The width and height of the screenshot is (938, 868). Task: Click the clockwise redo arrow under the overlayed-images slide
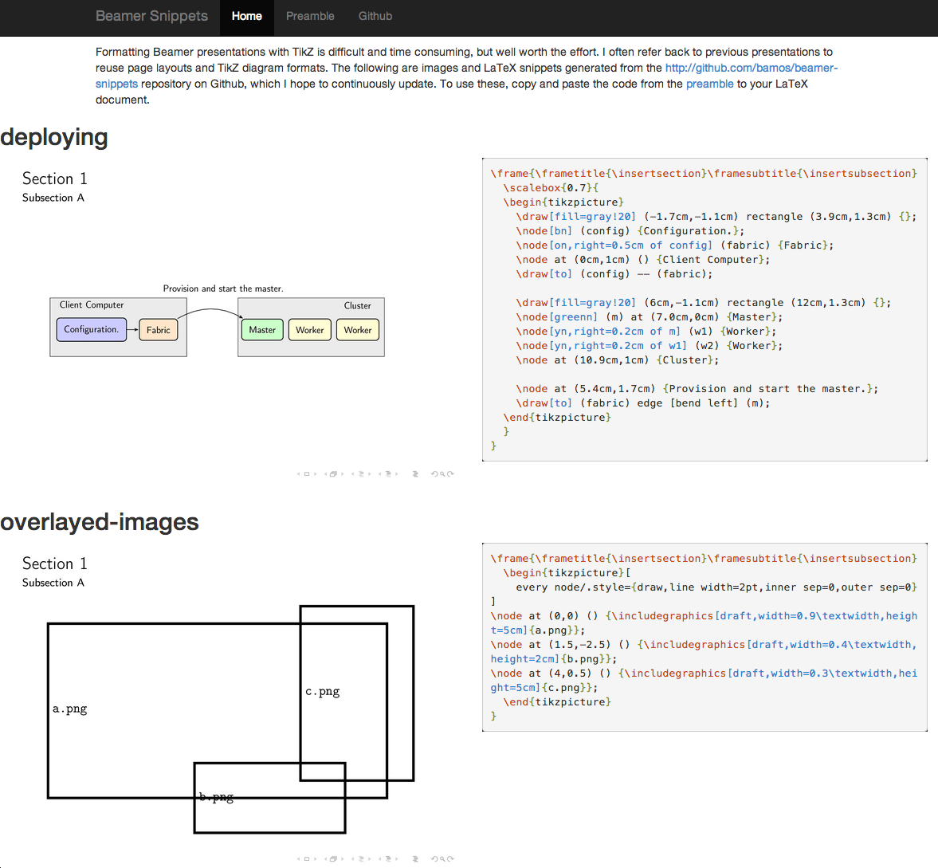tap(451, 858)
